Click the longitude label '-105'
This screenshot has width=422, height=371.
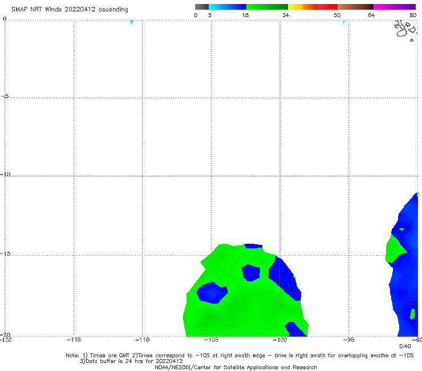pyautogui.click(x=211, y=340)
